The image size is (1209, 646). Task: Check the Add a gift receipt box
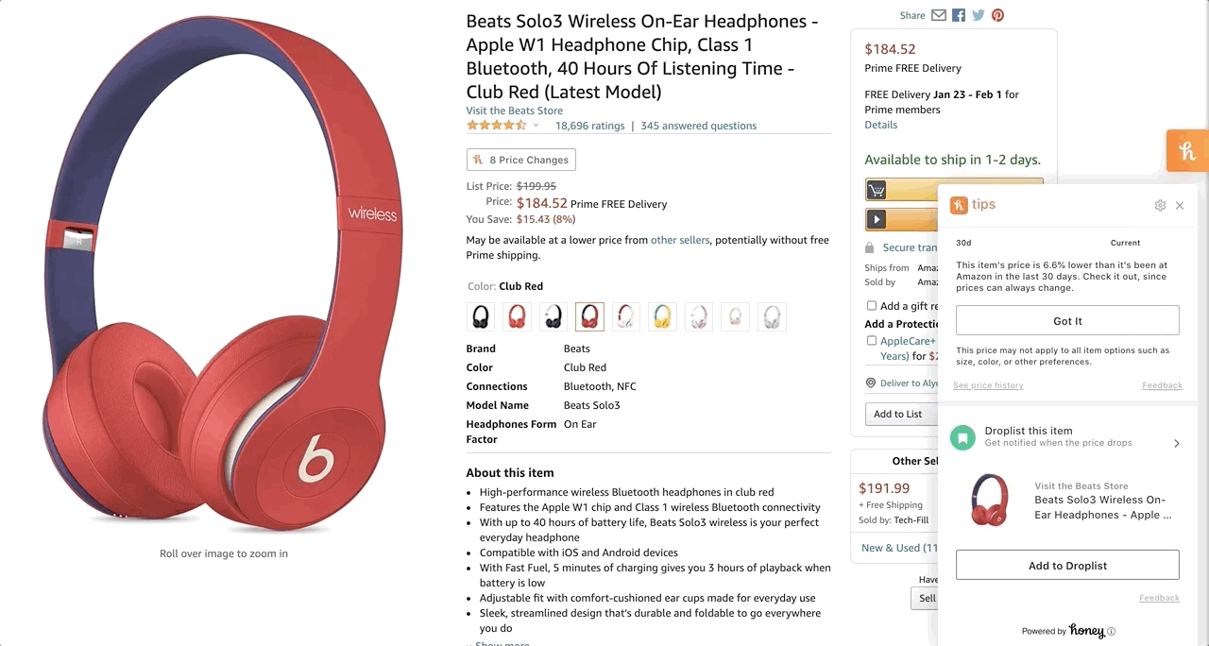point(872,306)
